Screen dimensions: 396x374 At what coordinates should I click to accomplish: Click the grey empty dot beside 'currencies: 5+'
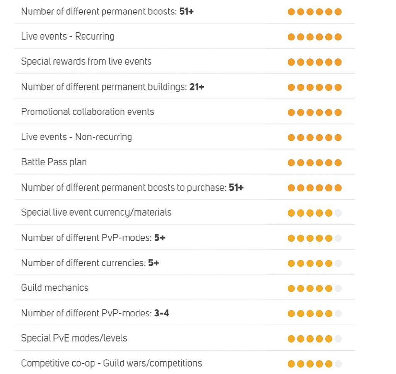(x=338, y=263)
